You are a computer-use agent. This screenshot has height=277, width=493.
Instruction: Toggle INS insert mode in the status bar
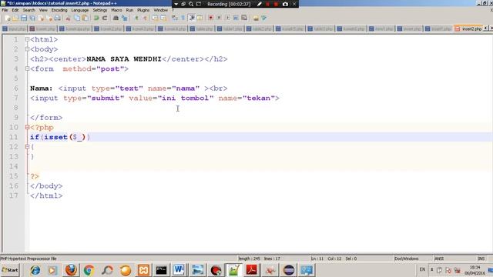pyautogui.click(x=481, y=259)
